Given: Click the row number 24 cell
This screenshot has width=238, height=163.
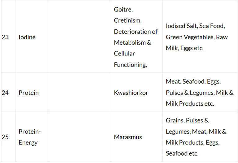Looking at the screenshot, I should [5, 93].
